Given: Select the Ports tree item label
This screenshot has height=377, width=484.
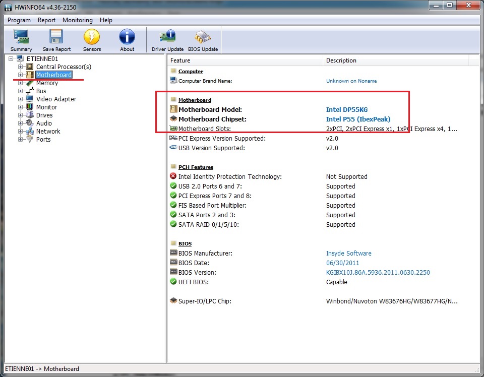Looking at the screenshot, I should tap(43, 139).
